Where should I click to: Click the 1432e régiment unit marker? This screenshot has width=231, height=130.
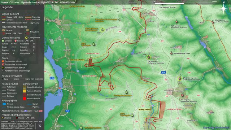point(180,79)
